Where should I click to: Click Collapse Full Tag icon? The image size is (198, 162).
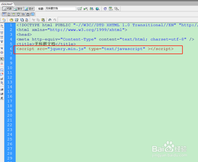(2, 33)
